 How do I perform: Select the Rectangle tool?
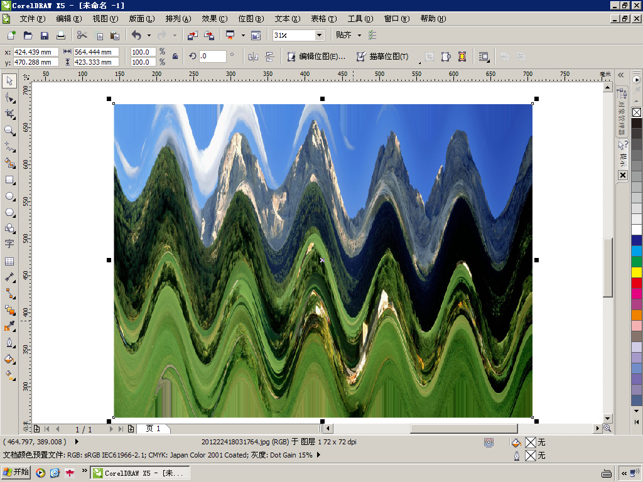pos(9,179)
